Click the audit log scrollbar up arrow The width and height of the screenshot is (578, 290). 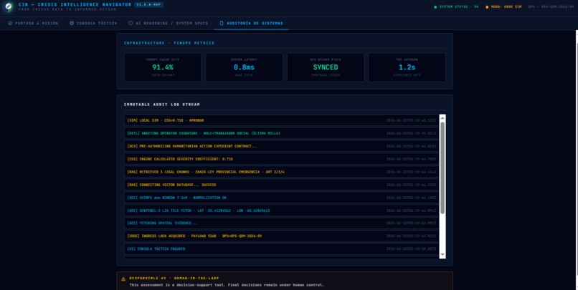[x=442, y=117]
